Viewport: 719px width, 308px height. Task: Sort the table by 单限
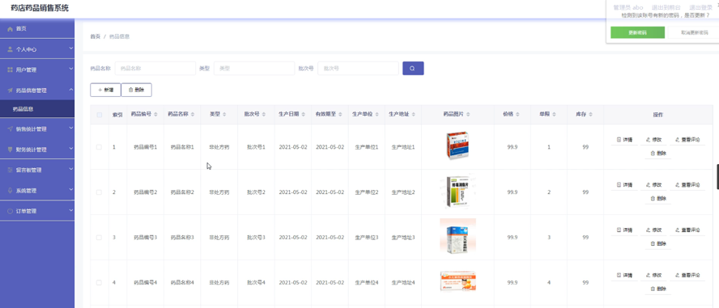(554, 115)
